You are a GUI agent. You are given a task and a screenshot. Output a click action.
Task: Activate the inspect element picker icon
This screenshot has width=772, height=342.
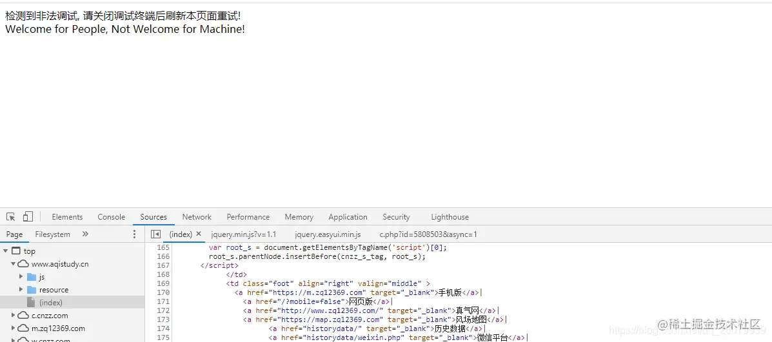coord(11,216)
